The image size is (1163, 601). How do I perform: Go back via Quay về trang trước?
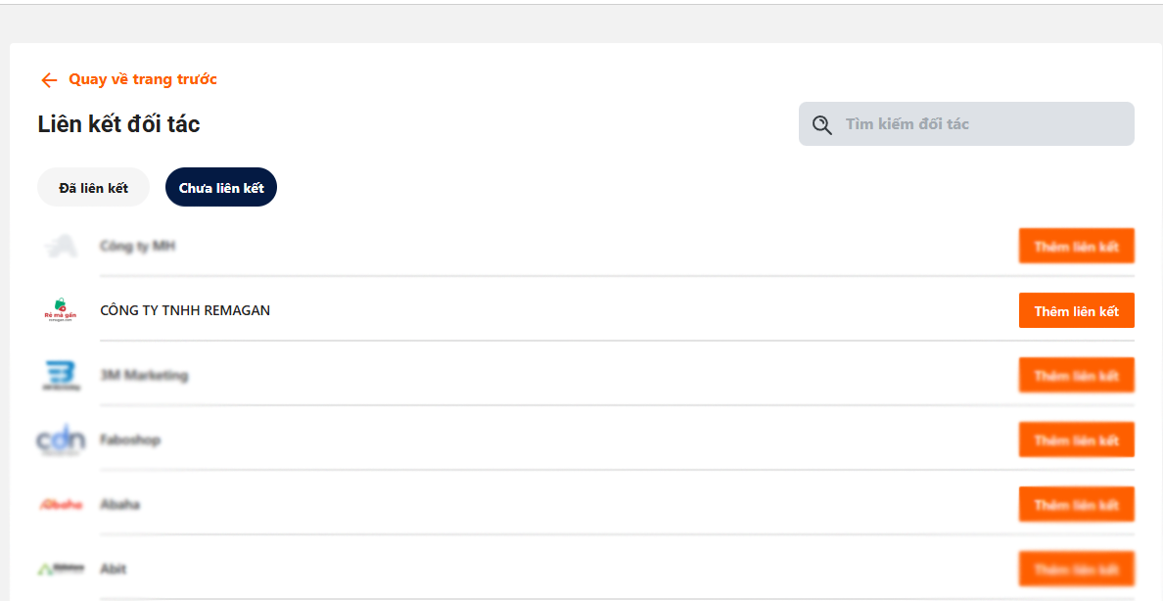click(143, 79)
